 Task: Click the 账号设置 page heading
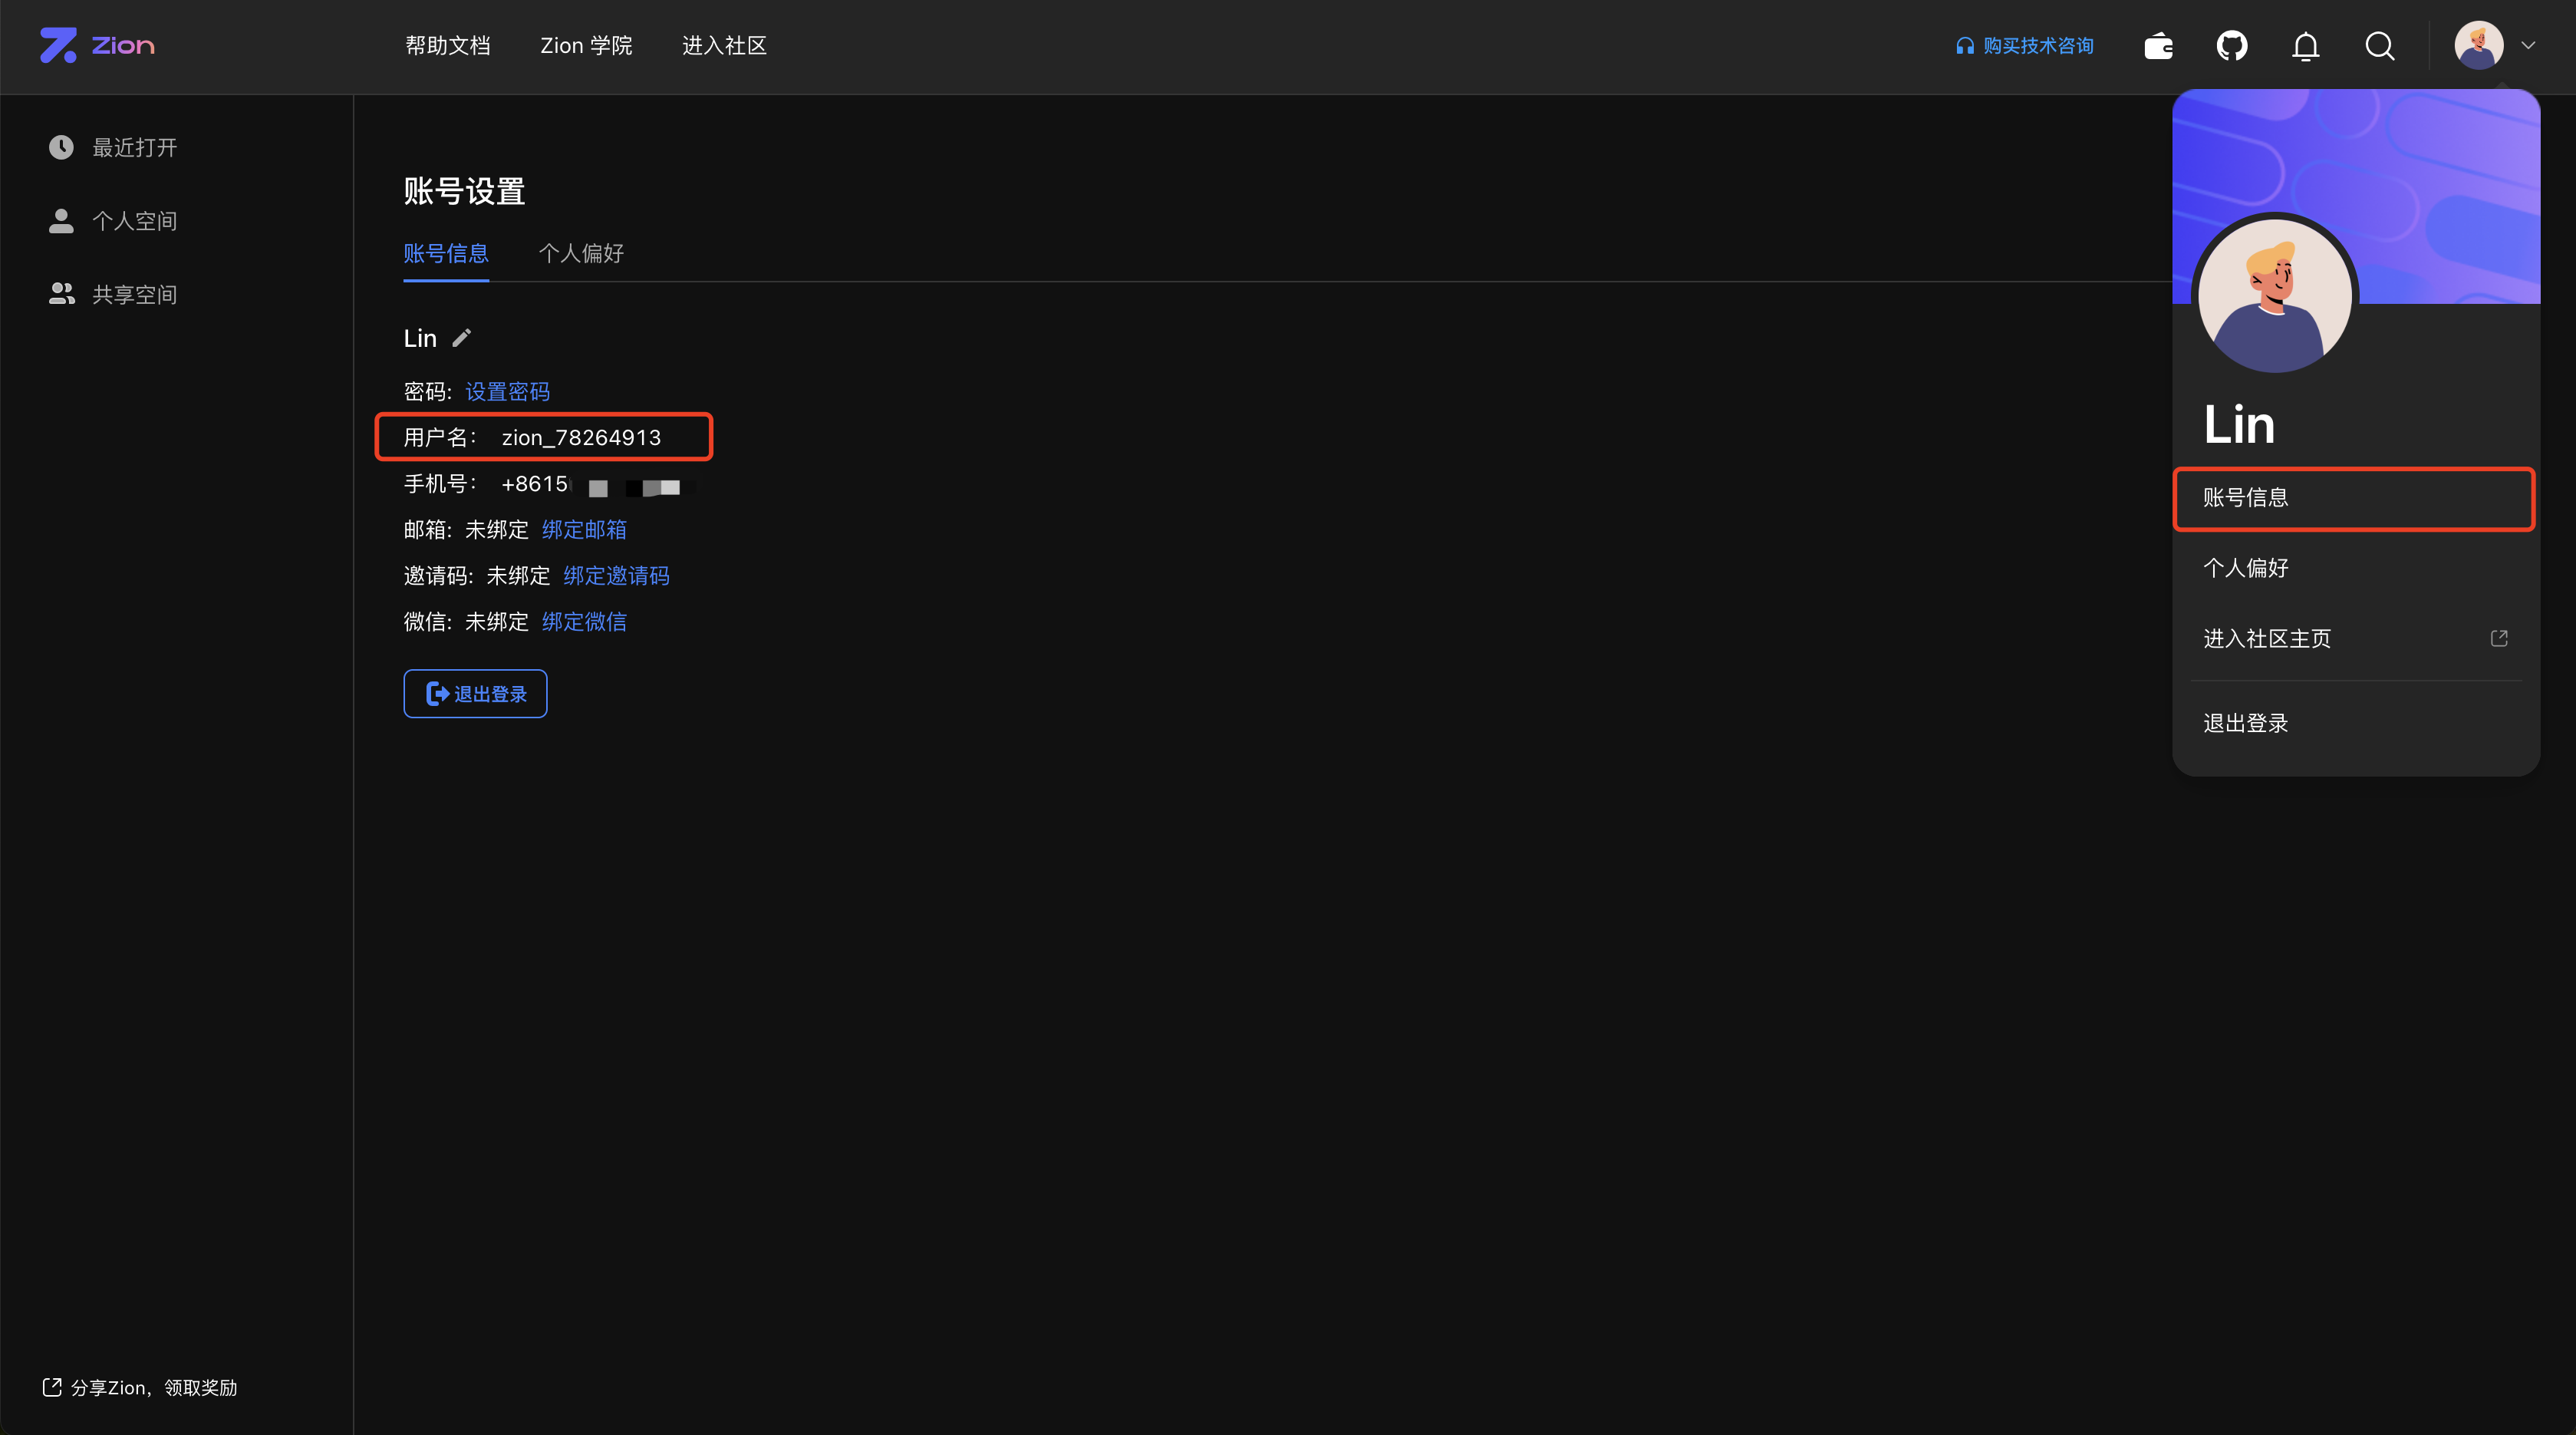464,191
